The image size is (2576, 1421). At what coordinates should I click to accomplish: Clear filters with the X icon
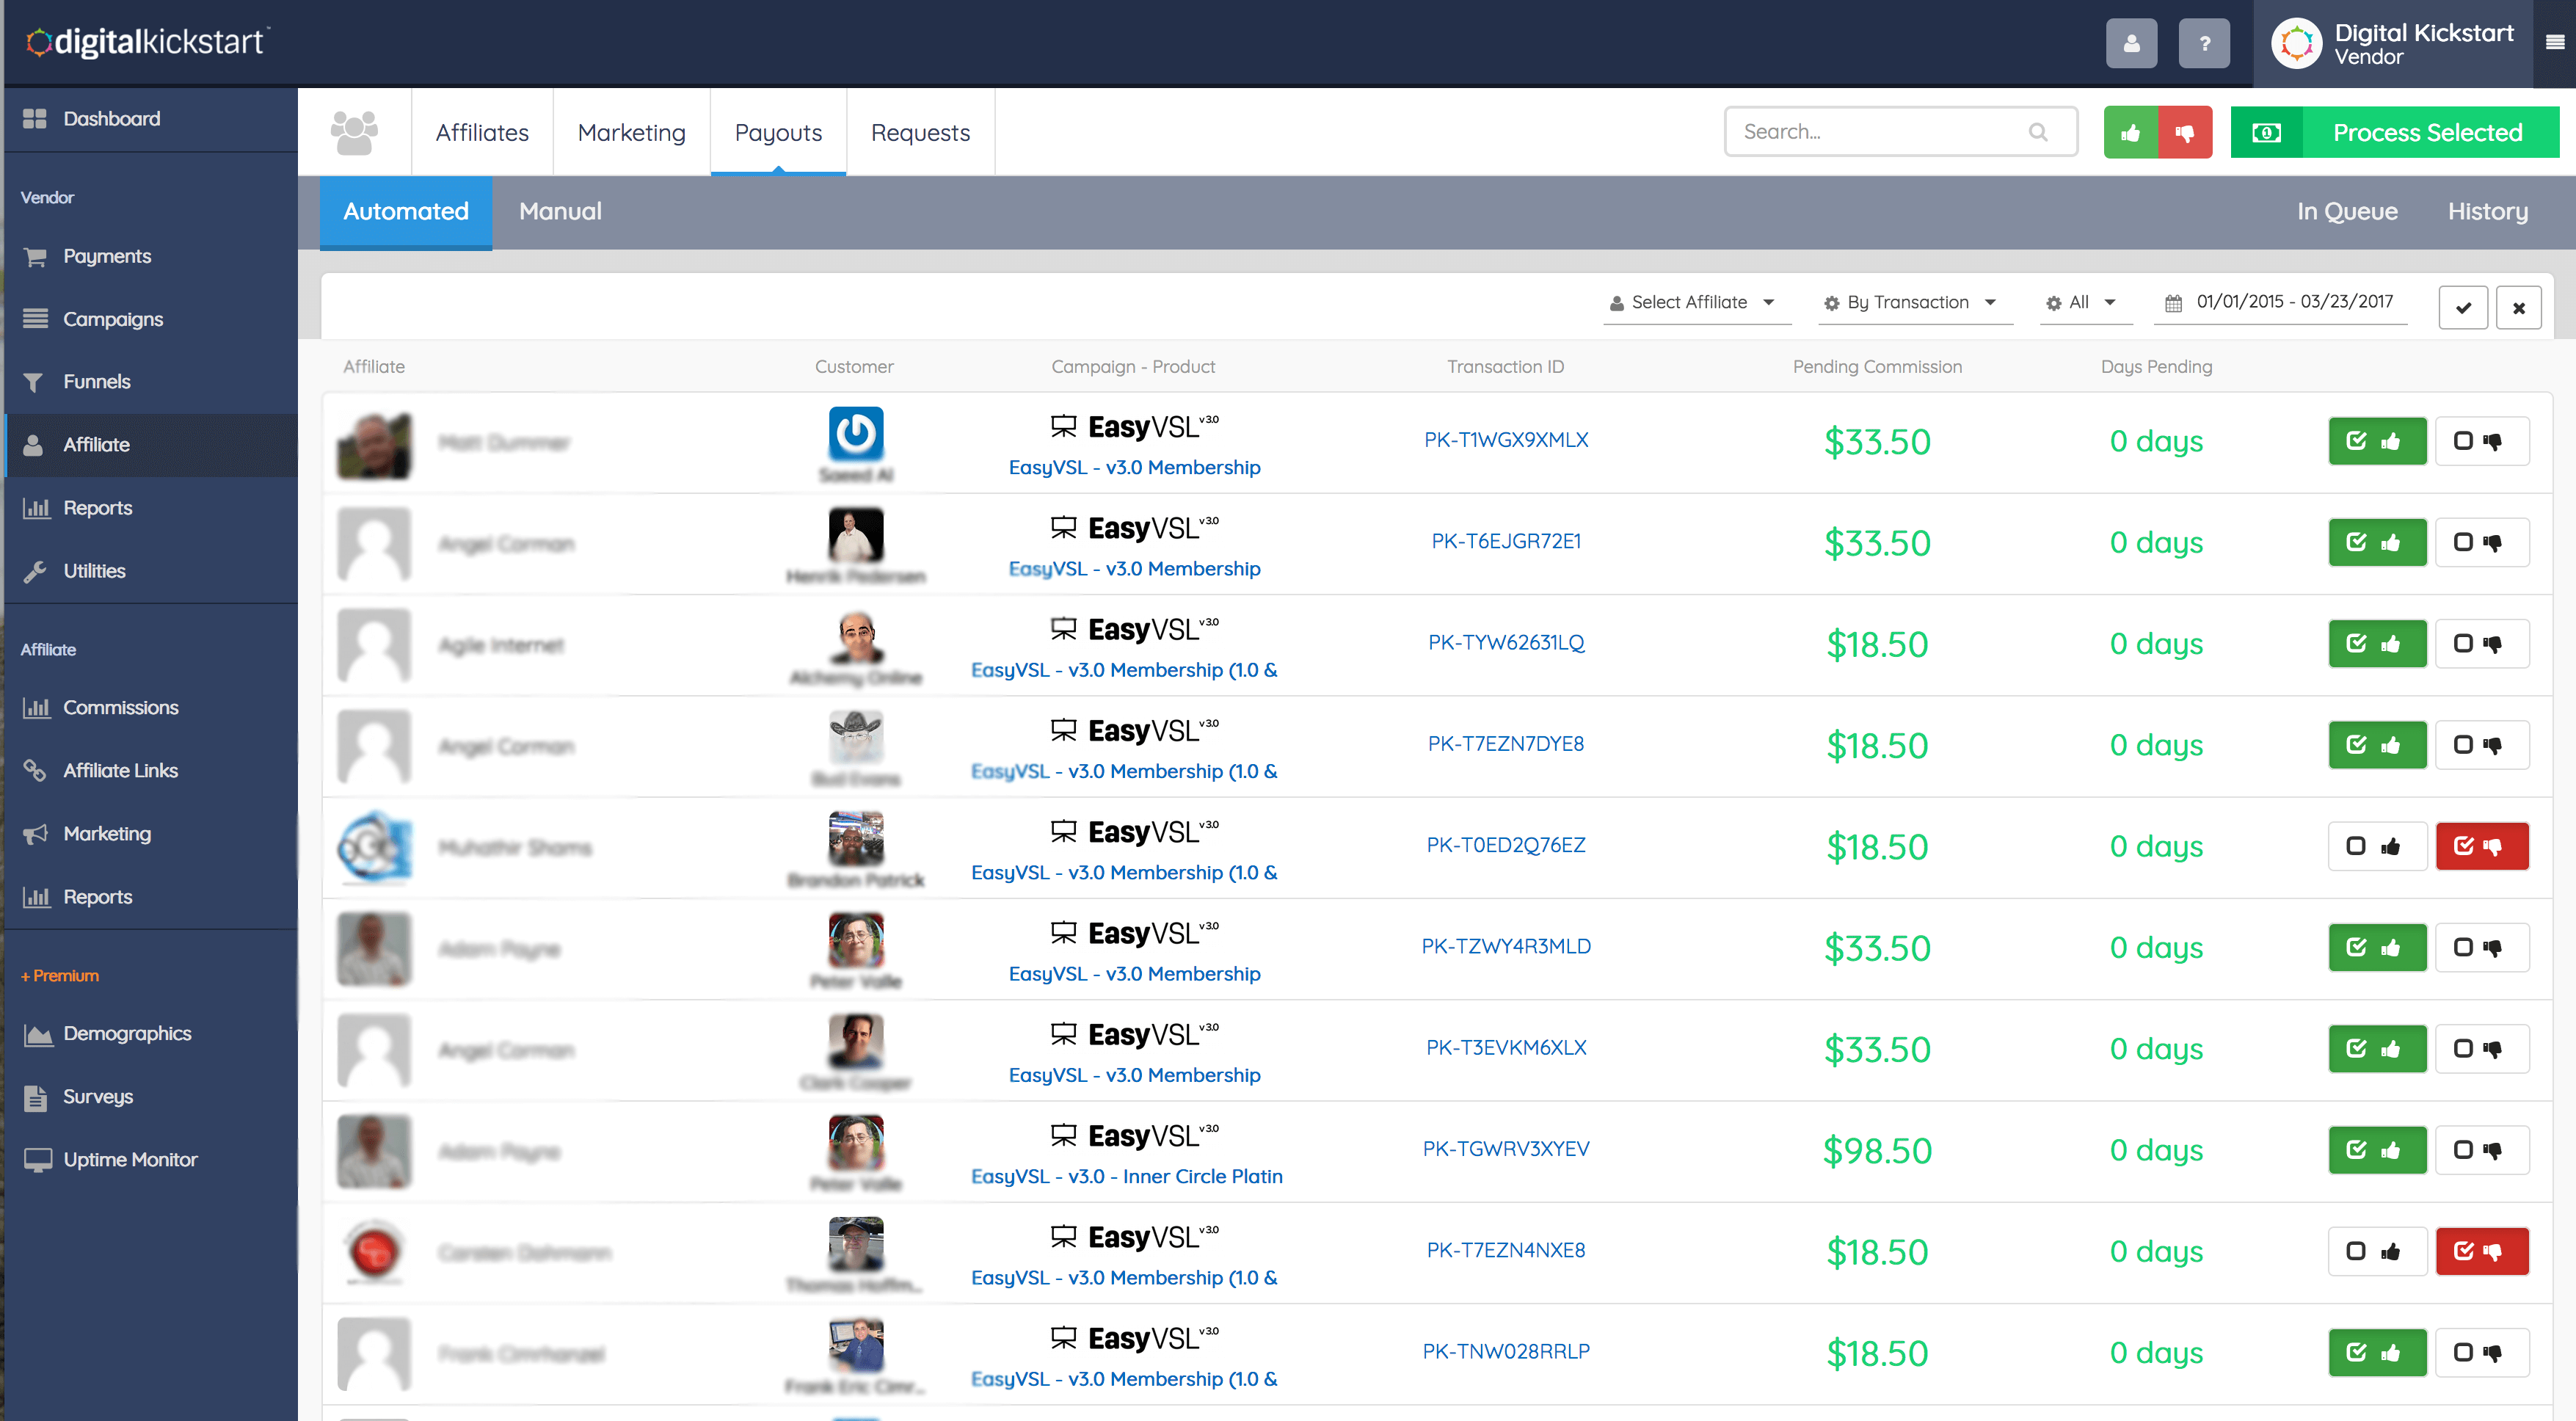click(x=2519, y=308)
